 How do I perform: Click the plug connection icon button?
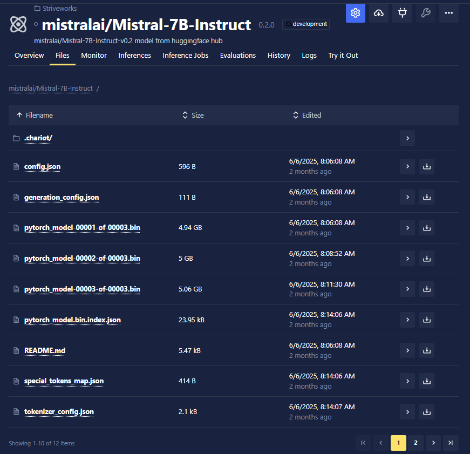[402, 13]
